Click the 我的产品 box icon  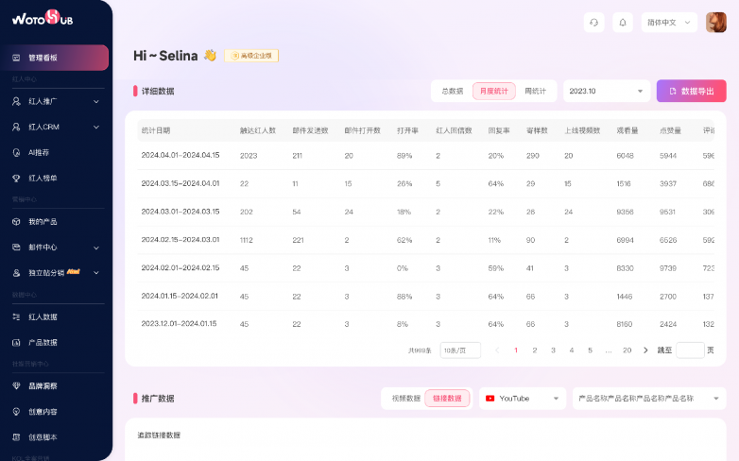16,221
